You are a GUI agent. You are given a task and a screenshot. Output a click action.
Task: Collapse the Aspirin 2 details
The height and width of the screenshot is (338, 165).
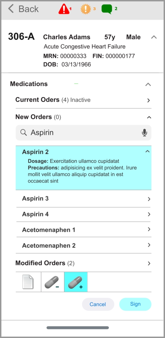[x=148, y=152]
